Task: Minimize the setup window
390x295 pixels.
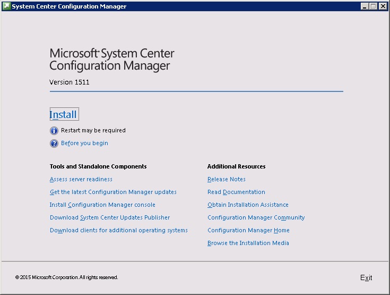Action: (365, 6)
